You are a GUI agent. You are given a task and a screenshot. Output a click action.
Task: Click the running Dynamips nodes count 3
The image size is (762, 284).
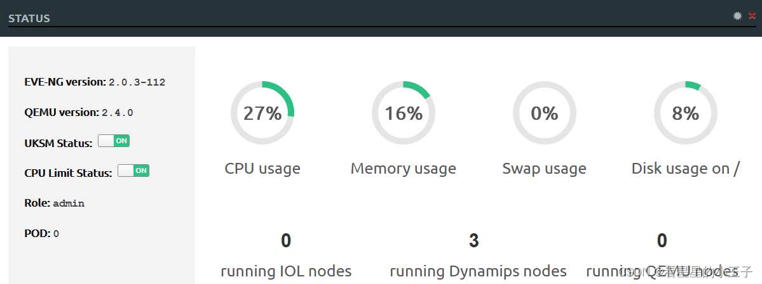click(474, 240)
